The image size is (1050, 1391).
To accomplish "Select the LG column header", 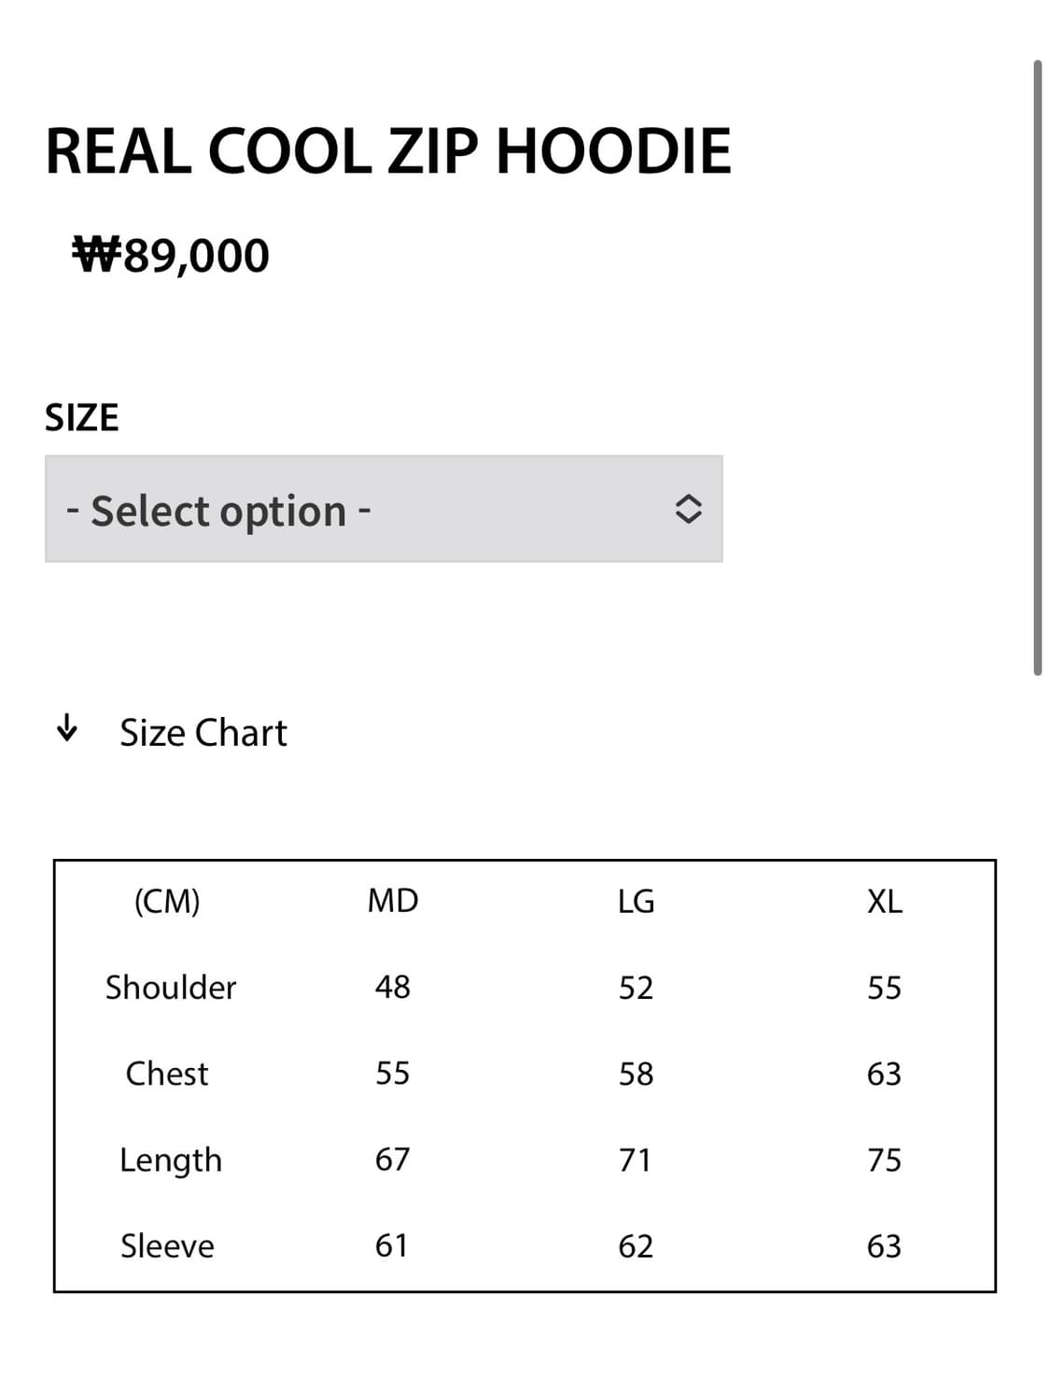I will point(636,902).
